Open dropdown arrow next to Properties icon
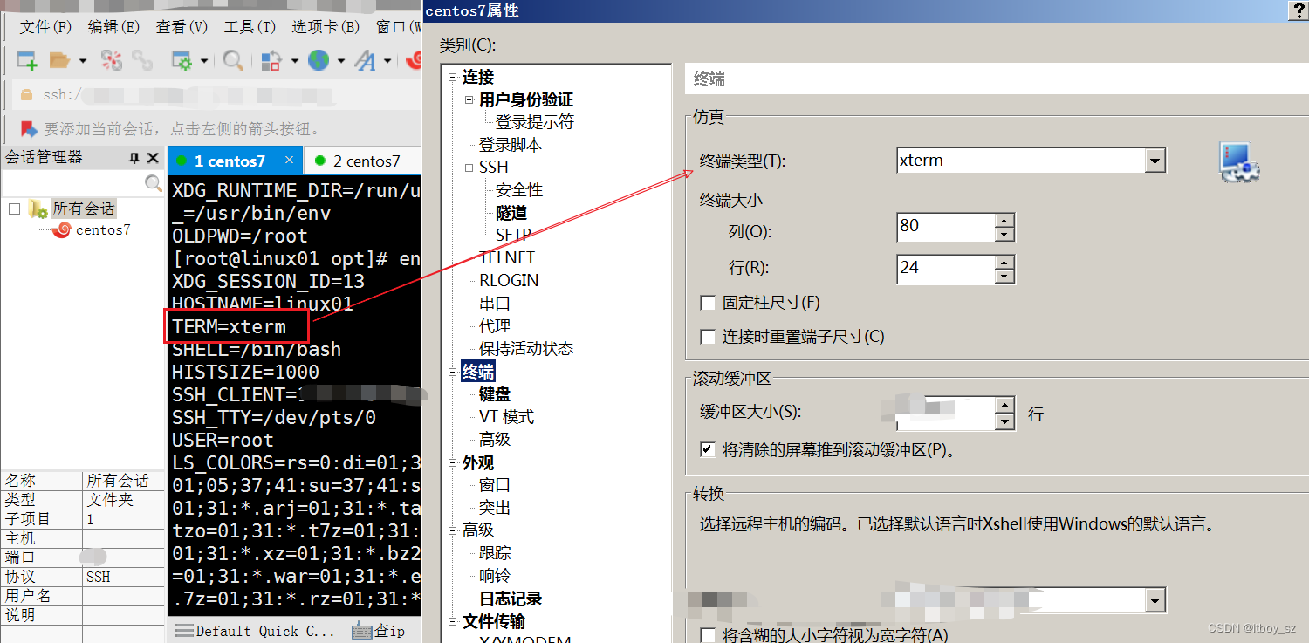This screenshot has height=643, width=1309. click(x=204, y=61)
